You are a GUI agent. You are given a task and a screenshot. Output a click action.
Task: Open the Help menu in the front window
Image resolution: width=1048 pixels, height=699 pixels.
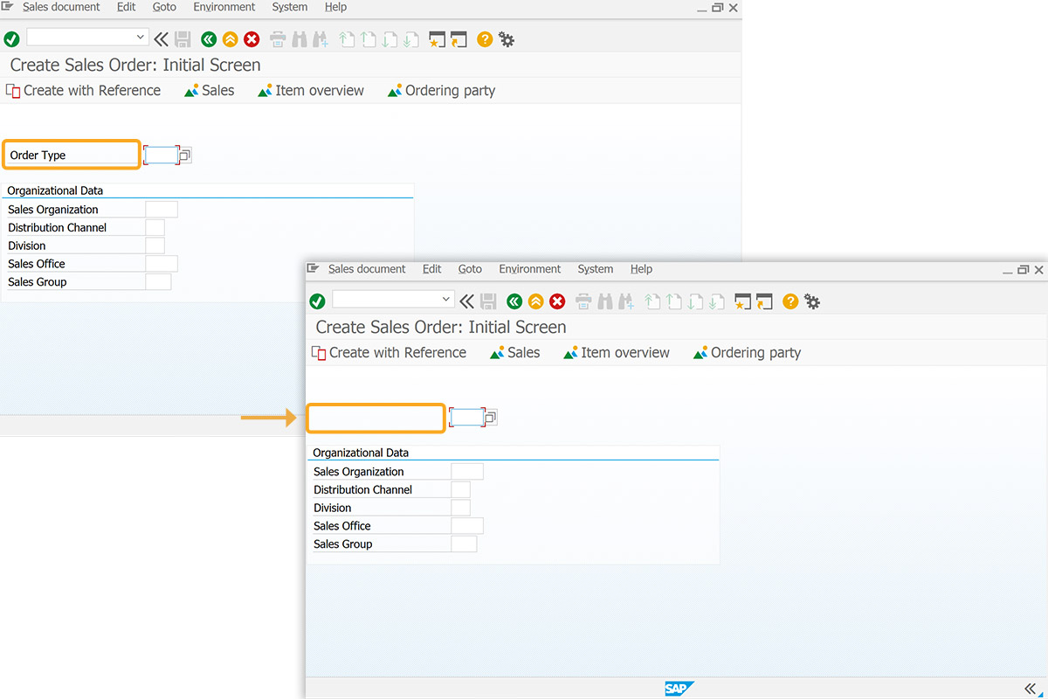click(641, 269)
